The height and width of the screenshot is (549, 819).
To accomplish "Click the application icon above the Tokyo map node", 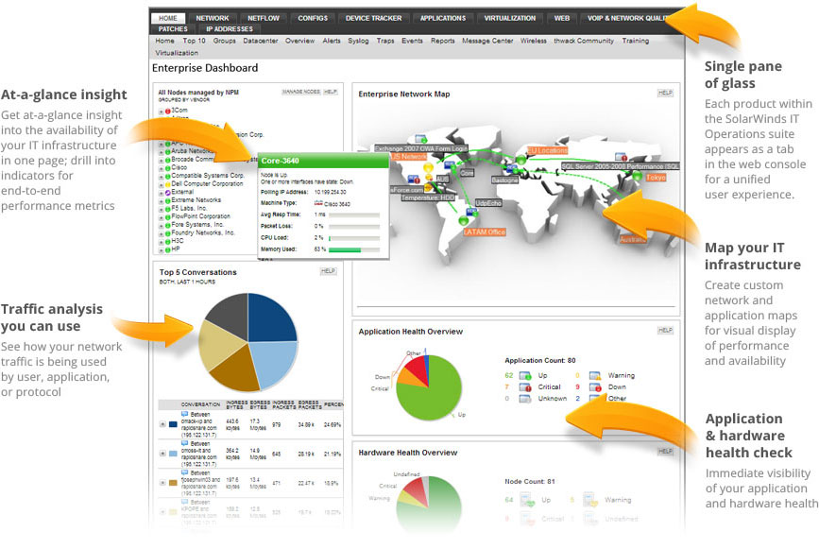I will pyautogui.click(x=621, y=157).
